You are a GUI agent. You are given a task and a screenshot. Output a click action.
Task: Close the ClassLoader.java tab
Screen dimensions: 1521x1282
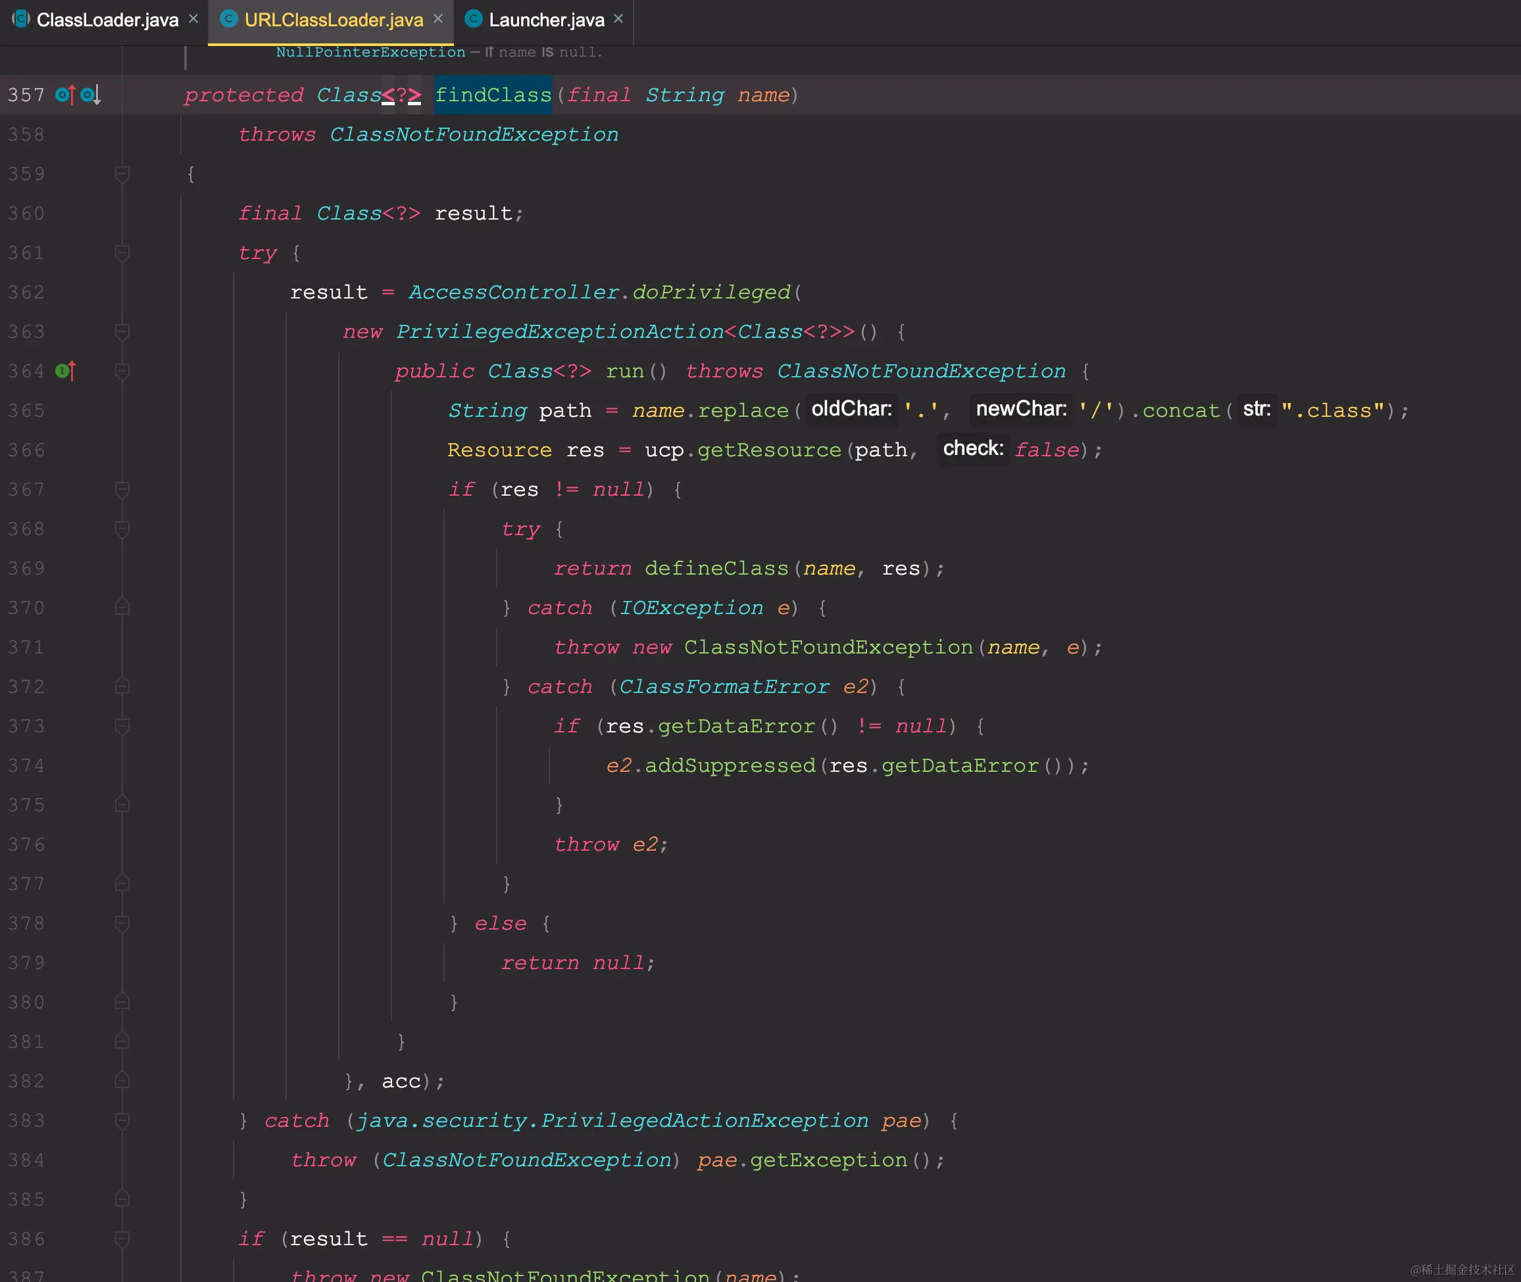click(x=193, y=19)
